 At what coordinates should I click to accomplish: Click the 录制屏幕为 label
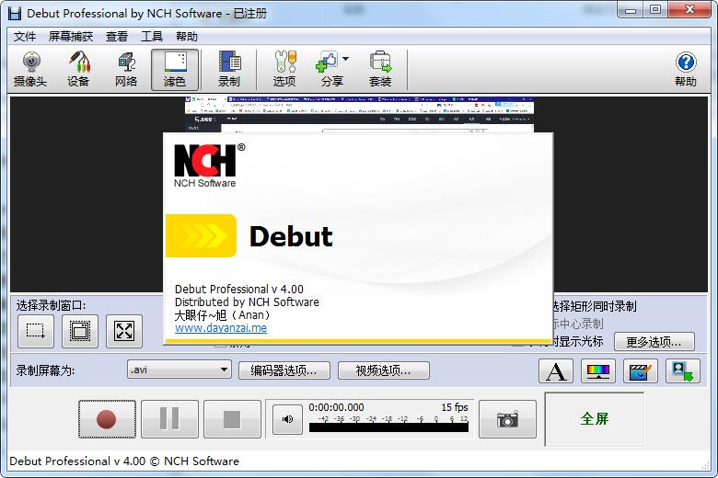tap(45, 370)
